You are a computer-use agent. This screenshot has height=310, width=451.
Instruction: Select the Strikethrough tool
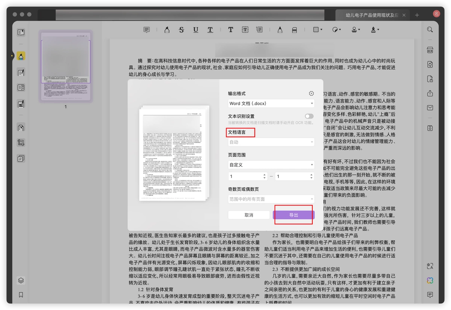182,30
